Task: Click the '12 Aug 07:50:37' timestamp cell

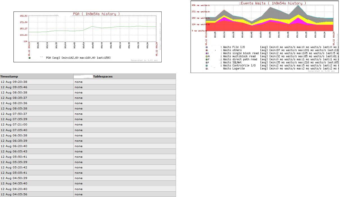Action: point(36,114)
